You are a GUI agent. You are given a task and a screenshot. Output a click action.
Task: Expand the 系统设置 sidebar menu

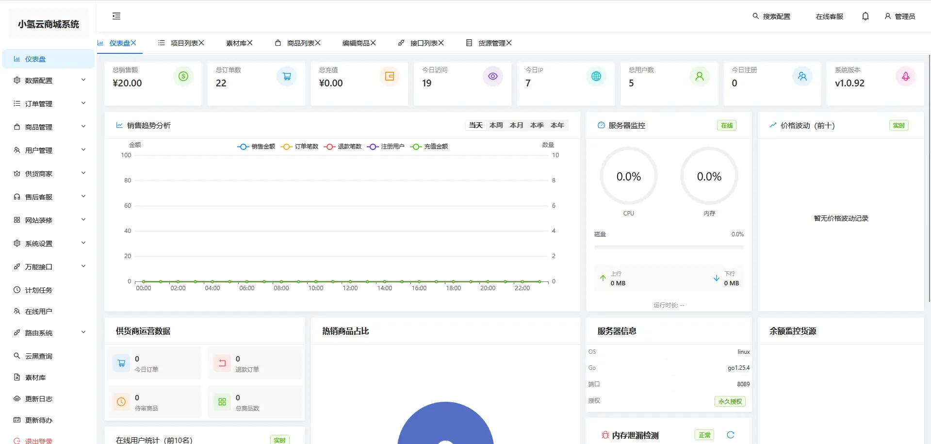(39, 243)
